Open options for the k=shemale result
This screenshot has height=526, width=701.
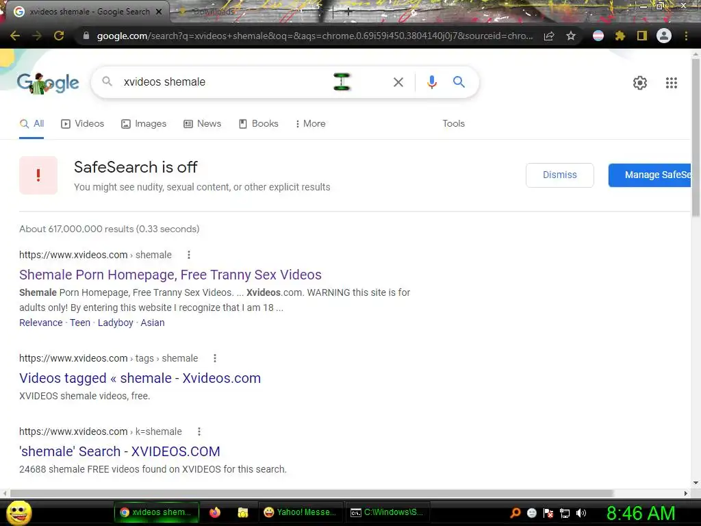pyautogui.click(x=199, y=431)
